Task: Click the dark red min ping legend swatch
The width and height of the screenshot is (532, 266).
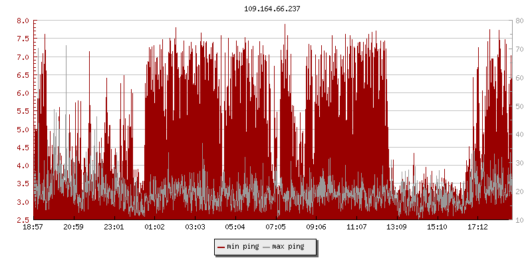Action: [x=221, y=247]
